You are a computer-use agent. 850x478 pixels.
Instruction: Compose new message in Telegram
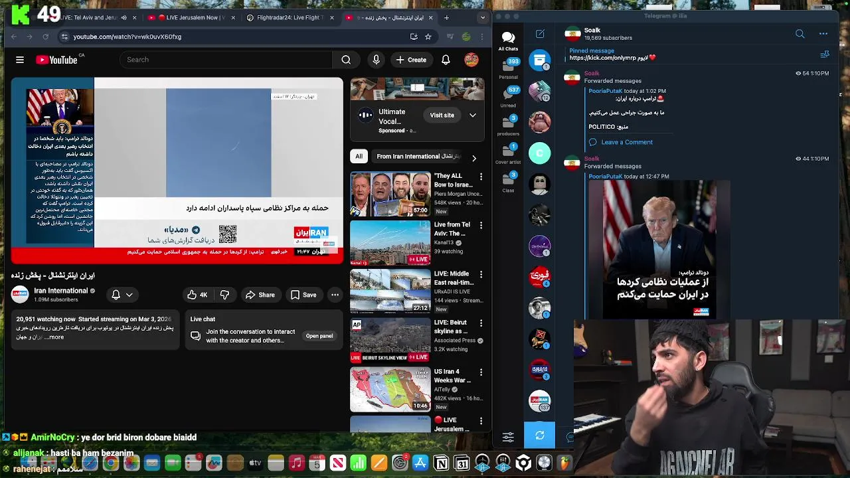tap(540, 34)
